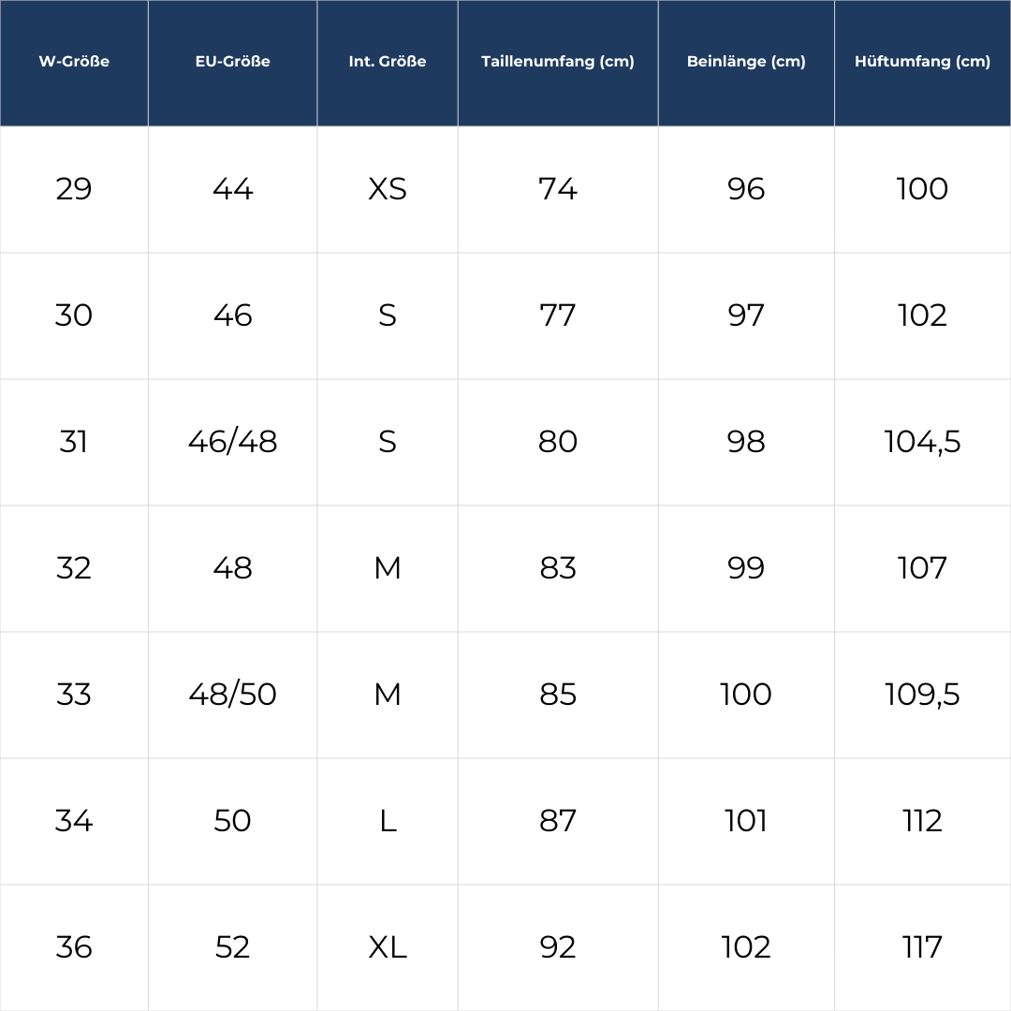
Task: Click the Hüftumfang (cm) column header
Action: pyautogui.click(x=922, y=62)
